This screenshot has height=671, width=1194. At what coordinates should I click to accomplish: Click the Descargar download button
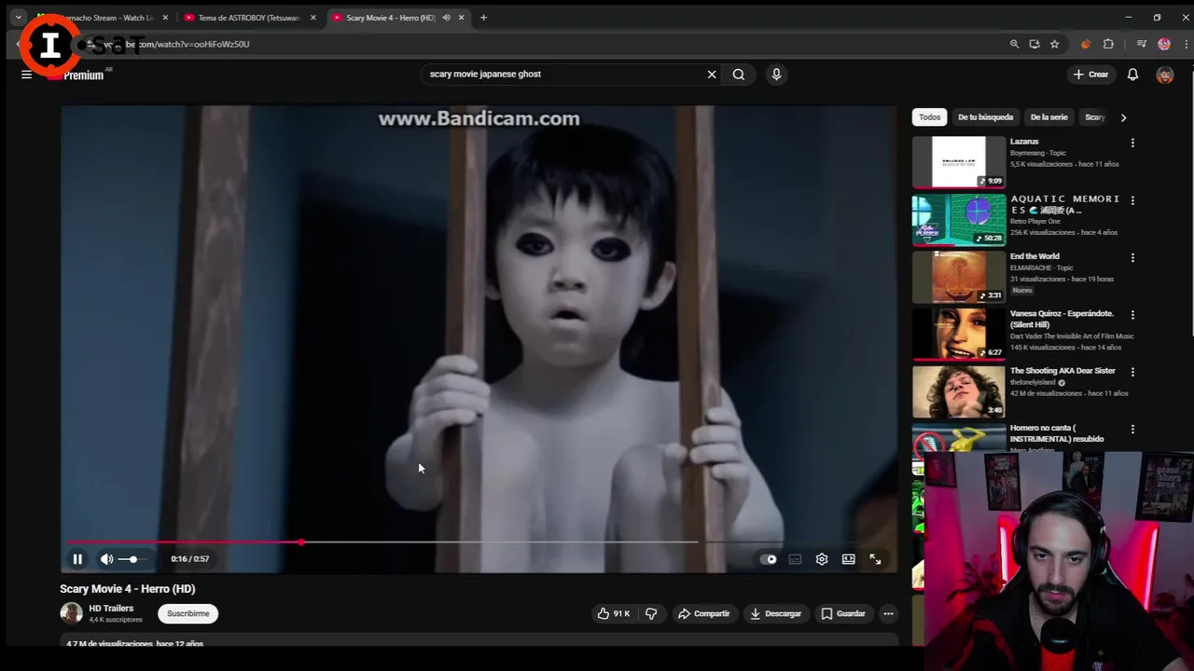tap(776, 613)
